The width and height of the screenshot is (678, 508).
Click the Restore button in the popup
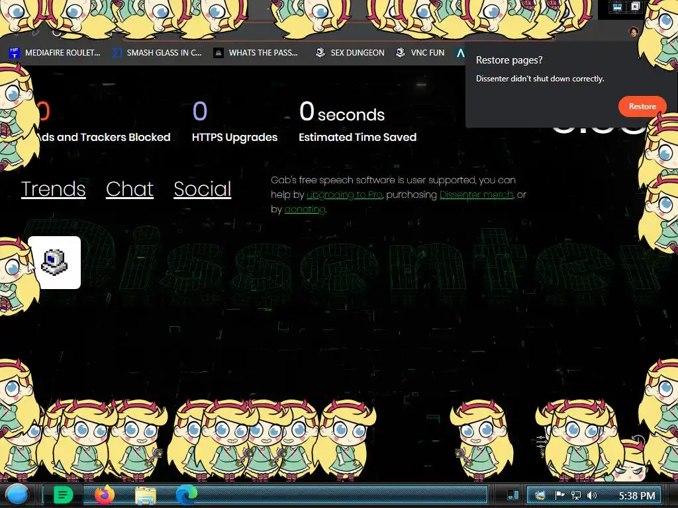pos(642,106)
